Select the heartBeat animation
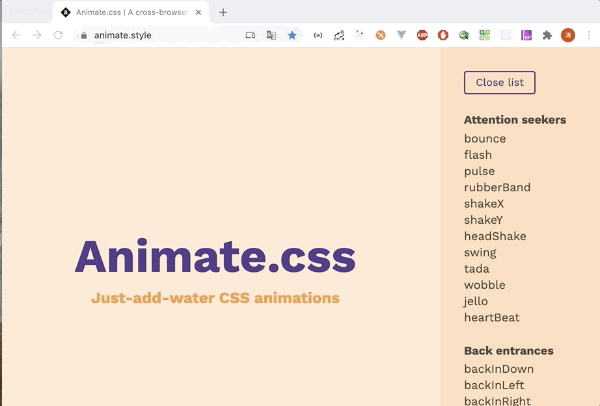 coord(492,318)
